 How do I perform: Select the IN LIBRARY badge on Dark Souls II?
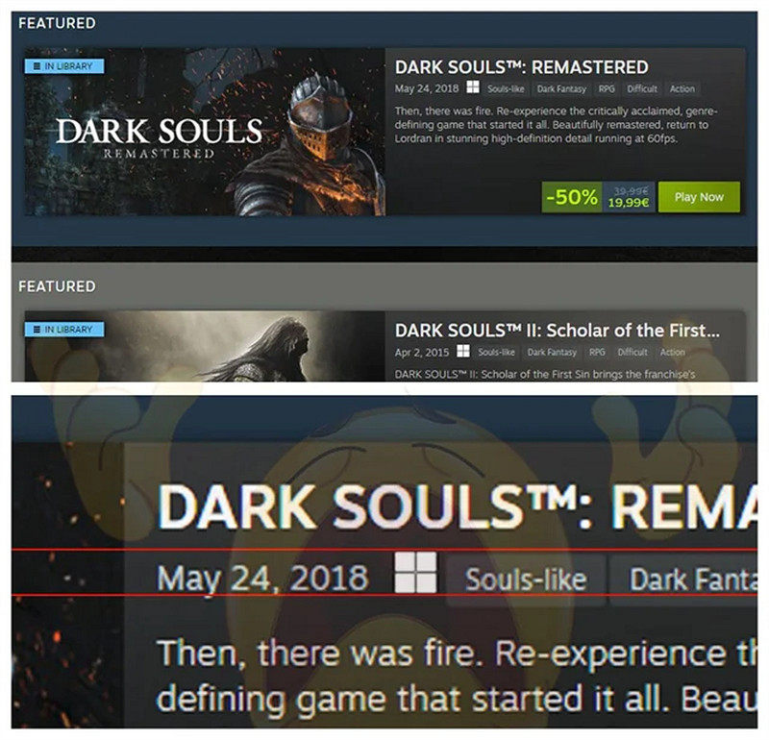[64, 330]
